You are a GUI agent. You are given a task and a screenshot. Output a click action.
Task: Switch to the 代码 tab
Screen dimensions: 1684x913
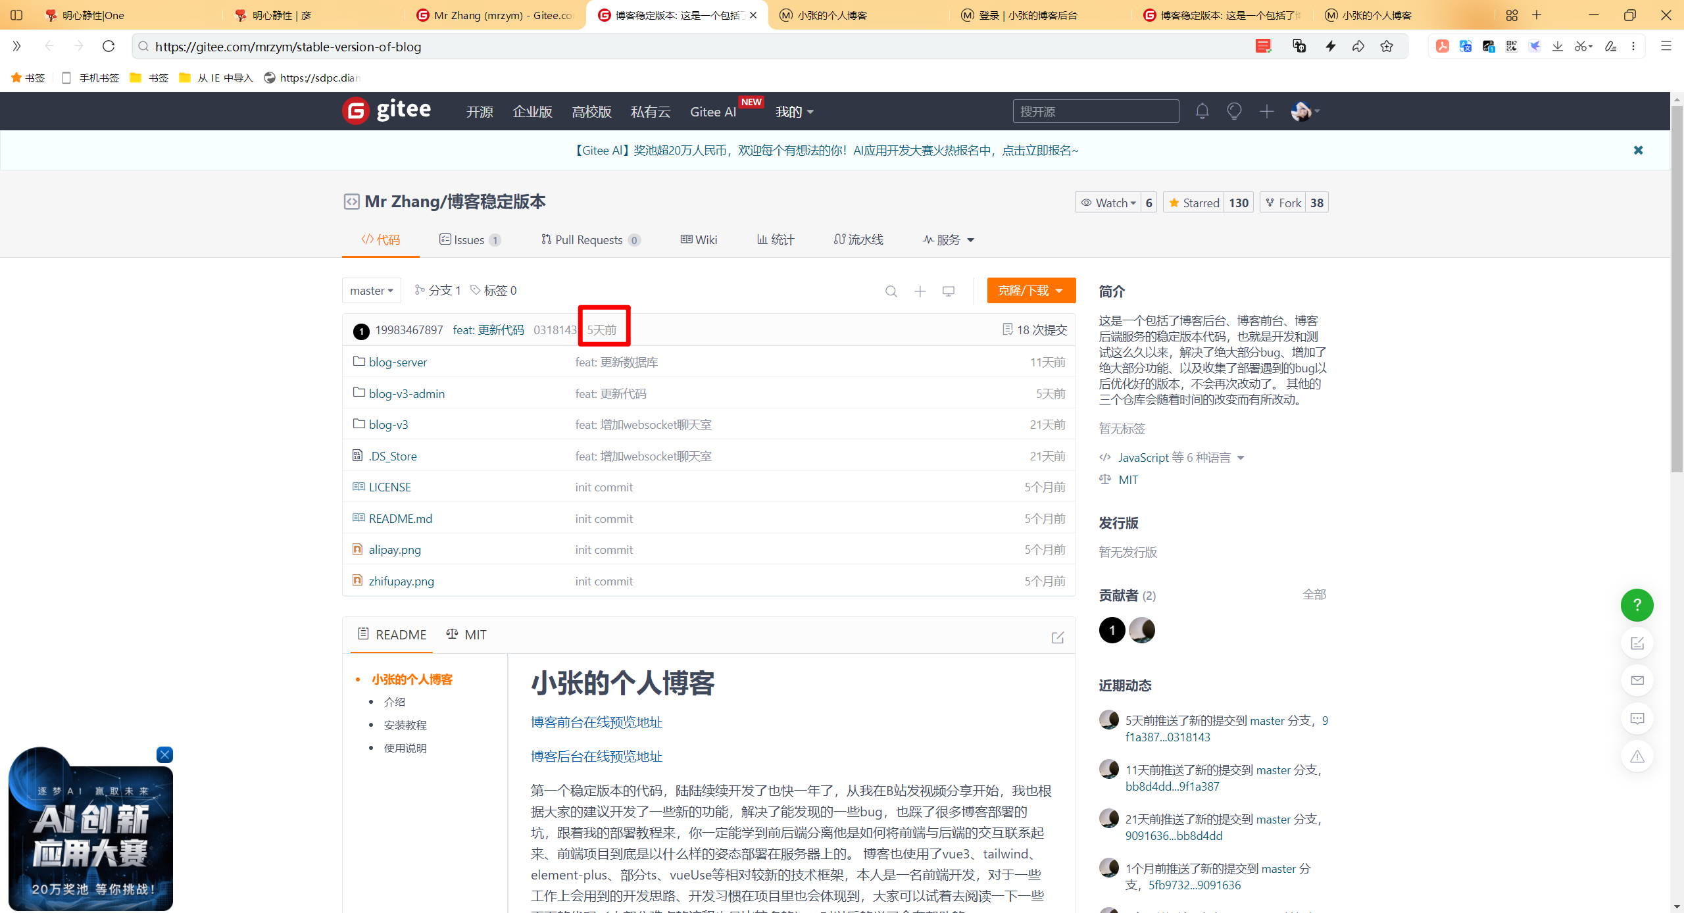click(x=381, y=240)
